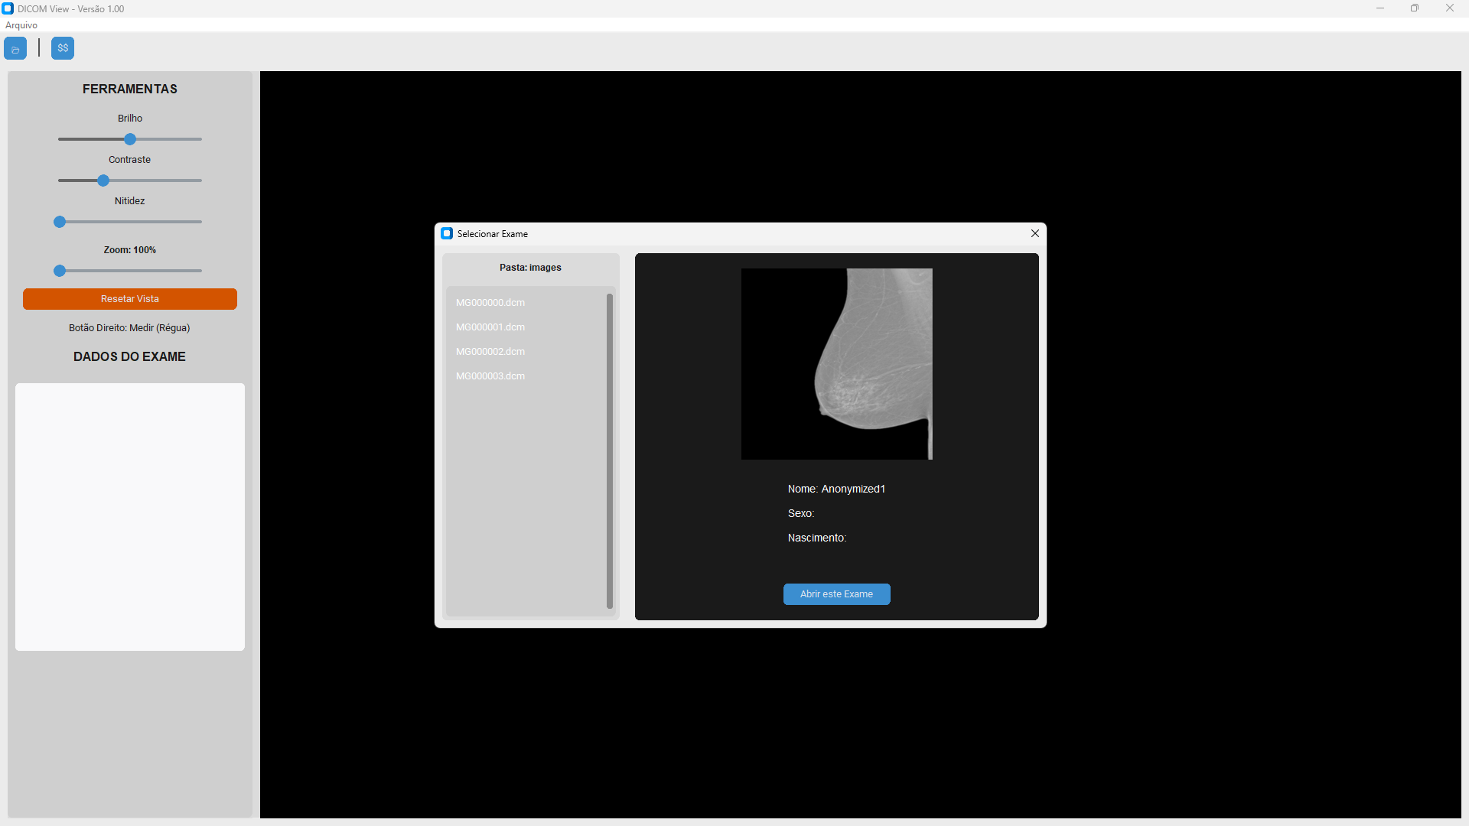The image size is (1469, 826).
Task: Open the Arquivo menu
Action: tap(21, 25)
